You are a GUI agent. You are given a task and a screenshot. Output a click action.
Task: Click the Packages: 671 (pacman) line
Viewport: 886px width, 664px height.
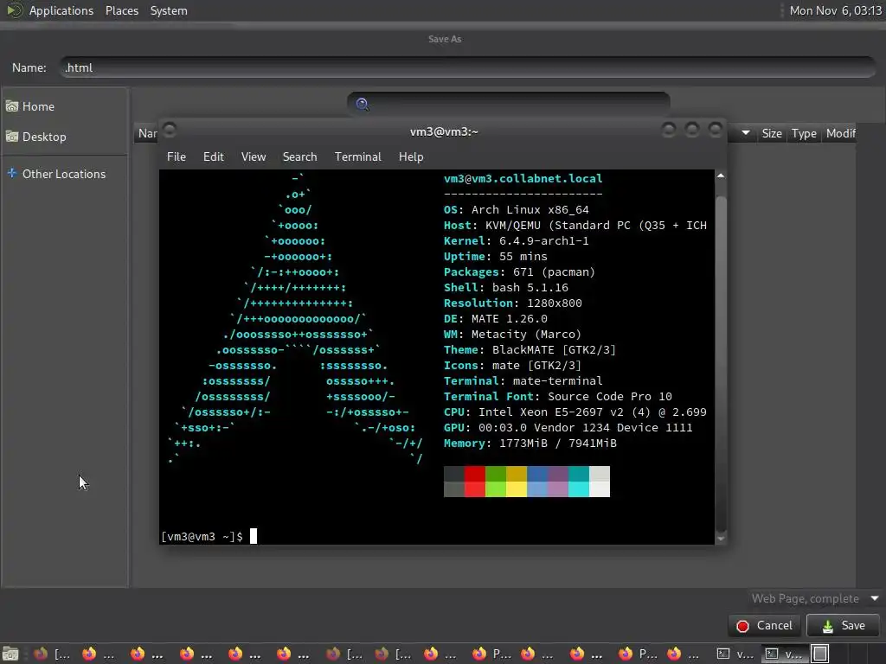[519, 271]
